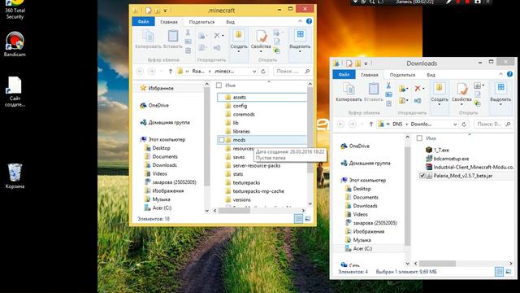Open Выделить dropdown arrow in Downloads ribbon

pos(500,105)
